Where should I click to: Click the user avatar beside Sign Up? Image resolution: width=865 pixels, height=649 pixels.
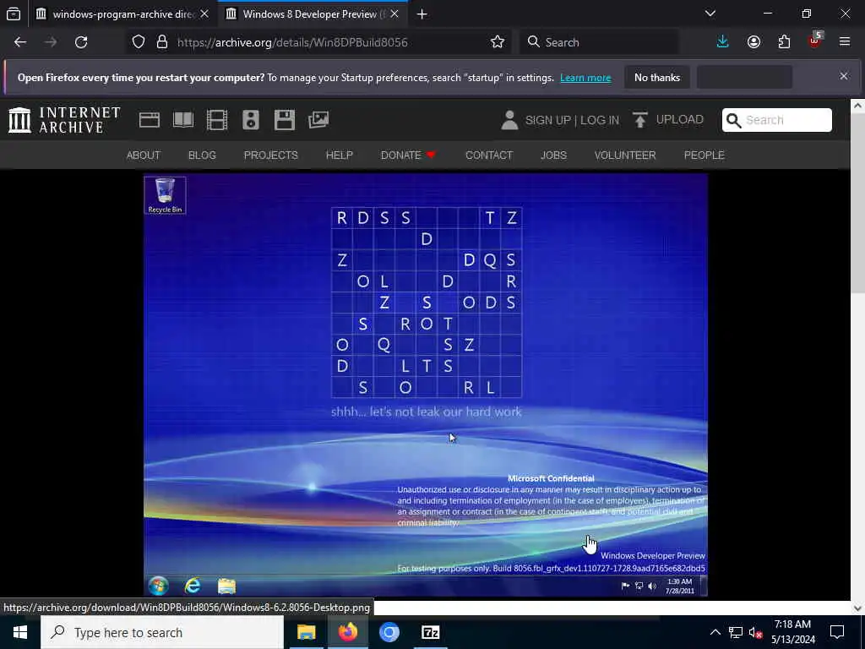click(x=509, y=120)
